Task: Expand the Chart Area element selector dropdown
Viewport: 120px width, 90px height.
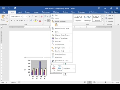Action: pos(74,68)
